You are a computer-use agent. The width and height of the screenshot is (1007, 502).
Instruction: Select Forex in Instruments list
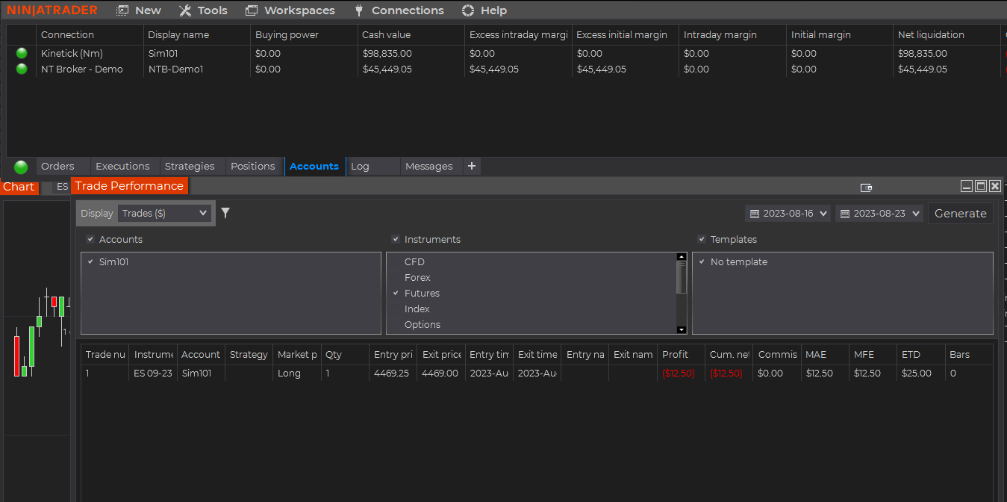(x=417, y=277)
